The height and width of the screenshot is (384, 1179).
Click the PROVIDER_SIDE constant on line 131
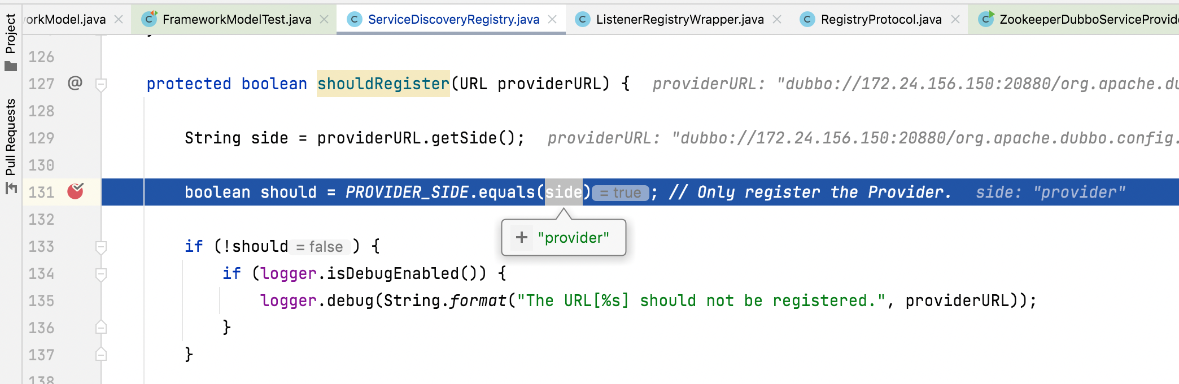point(407,192)
